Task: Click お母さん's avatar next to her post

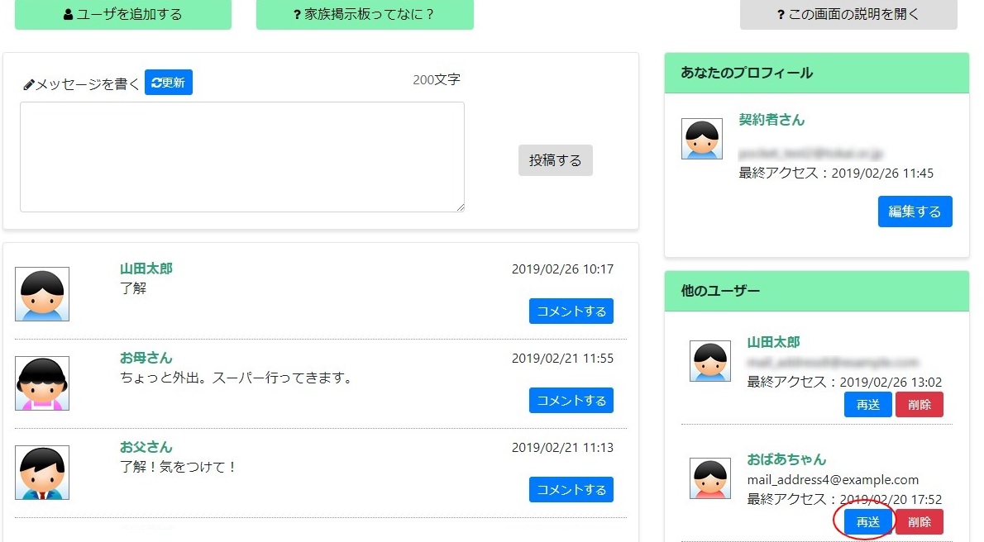Action: pyautogui.click(x=41, y=383)
